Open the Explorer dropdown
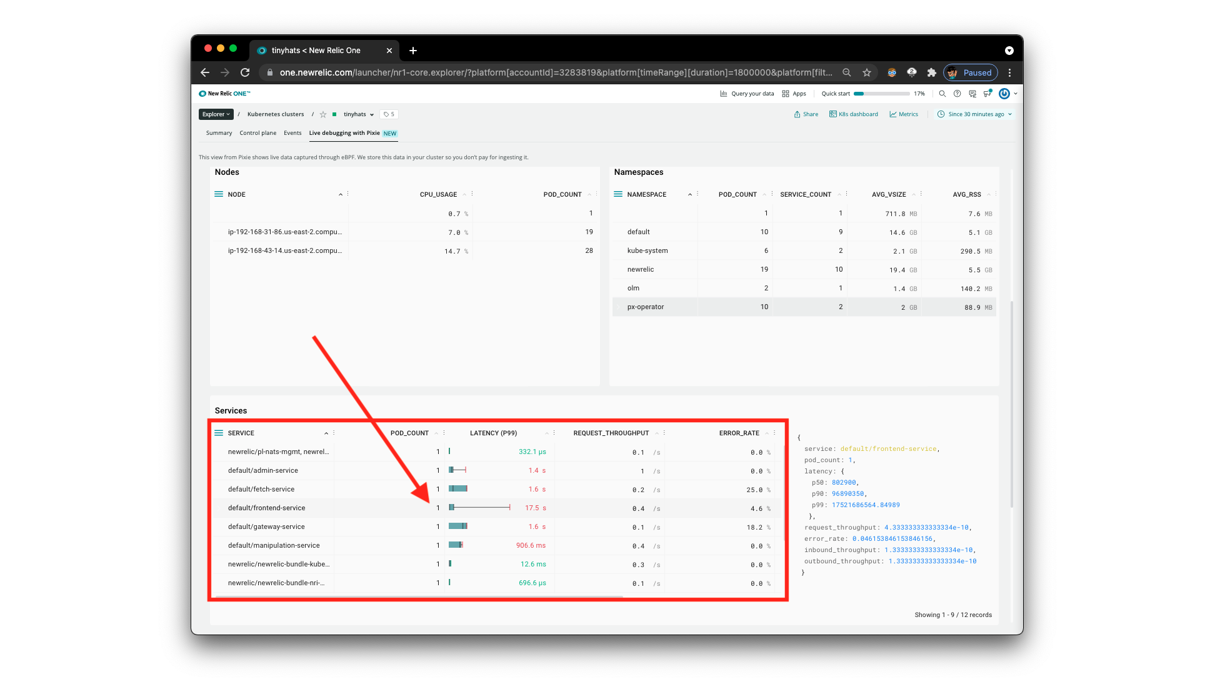Viewport: 1215px width, 692px height. 216,114
